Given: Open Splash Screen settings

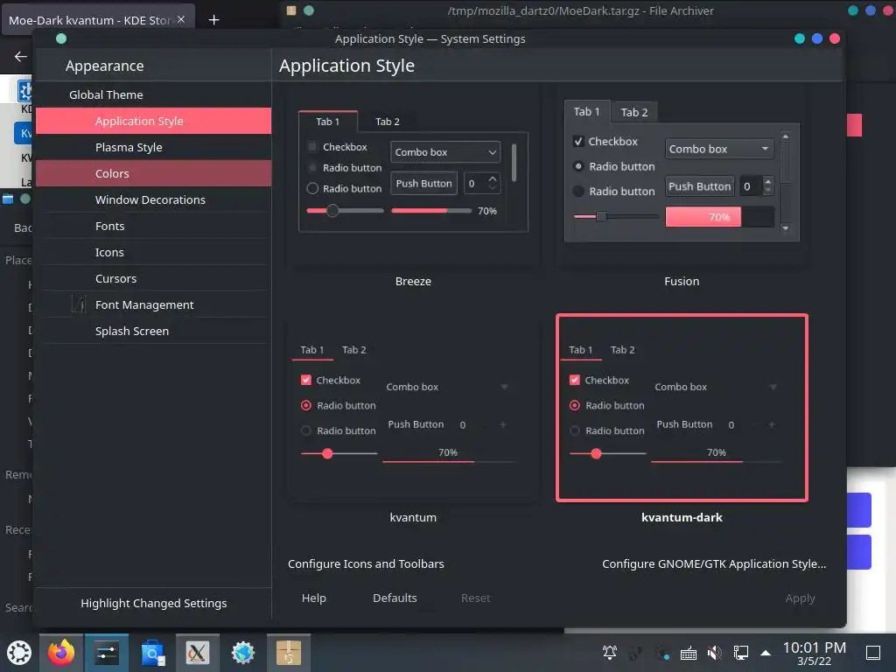Looking at the screenshot, I should (x=153, y=332).
